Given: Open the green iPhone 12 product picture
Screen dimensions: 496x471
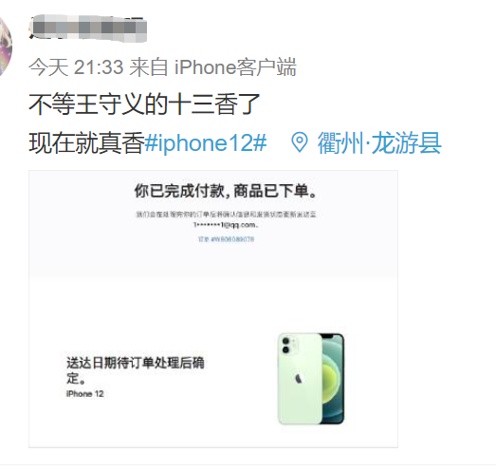Looking at the screenshot, I should [x=311, y=379].
